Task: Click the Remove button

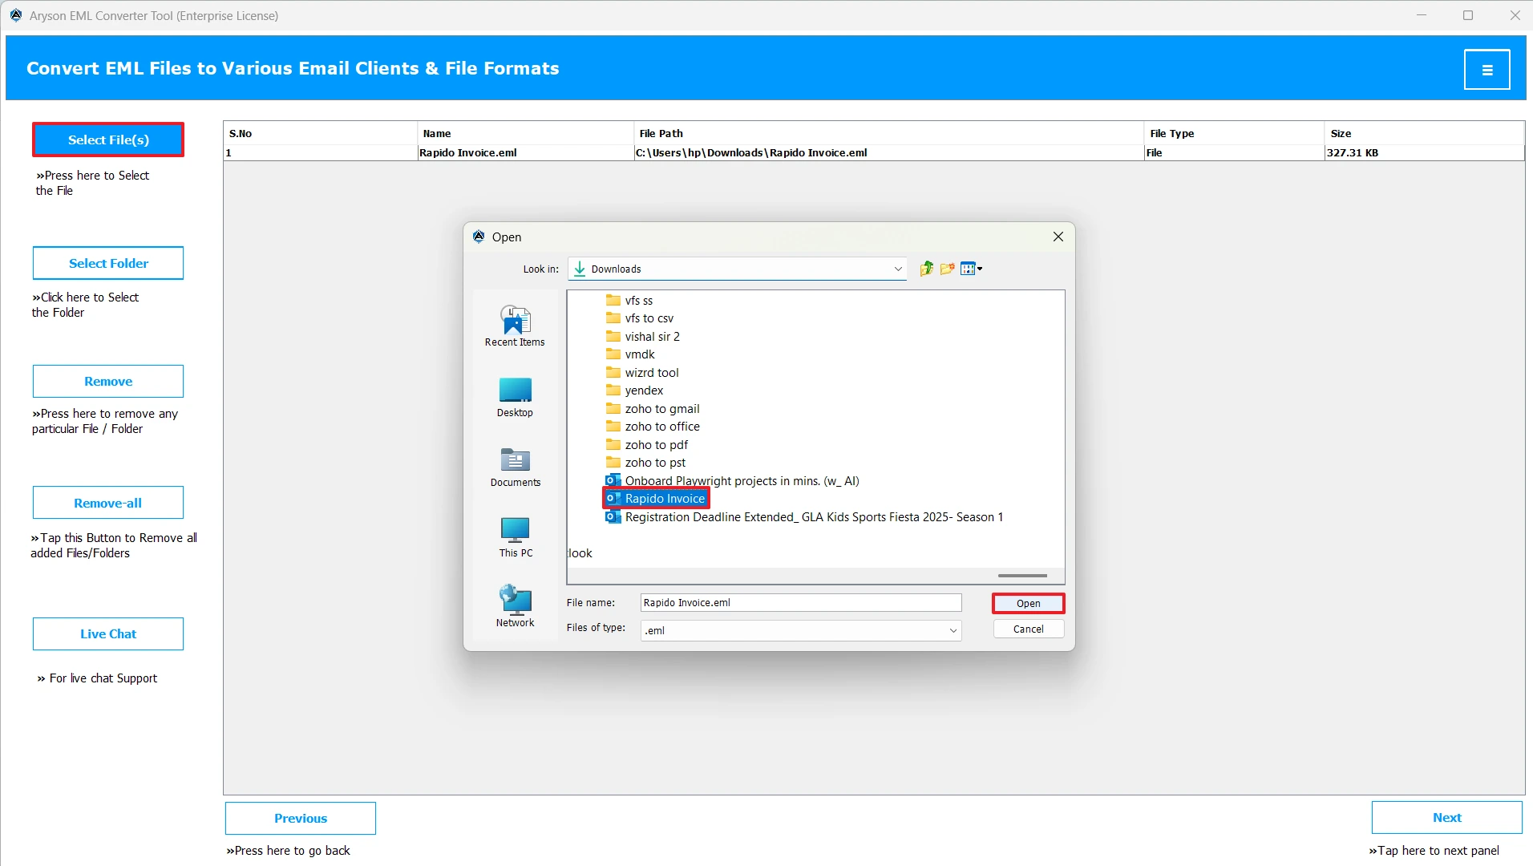Action: (108, 382)
